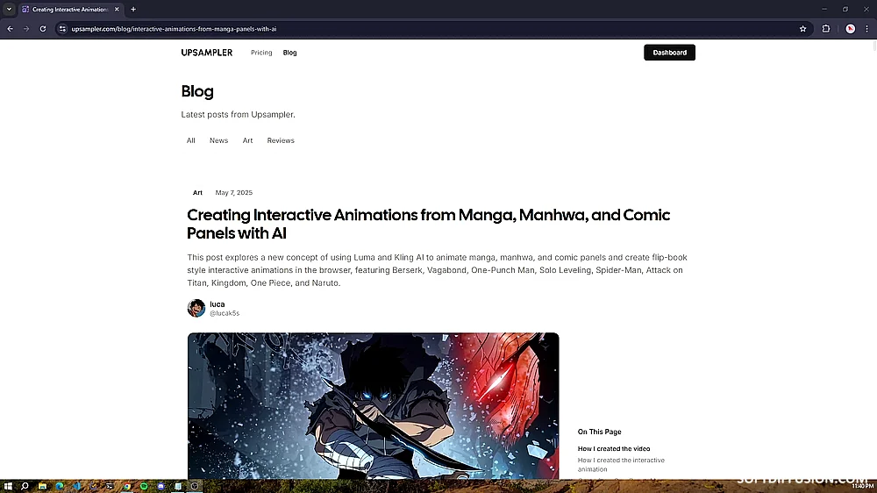Click the Blog page heading
The height and width of the screenshot is (493, 877).
[197, 91]
